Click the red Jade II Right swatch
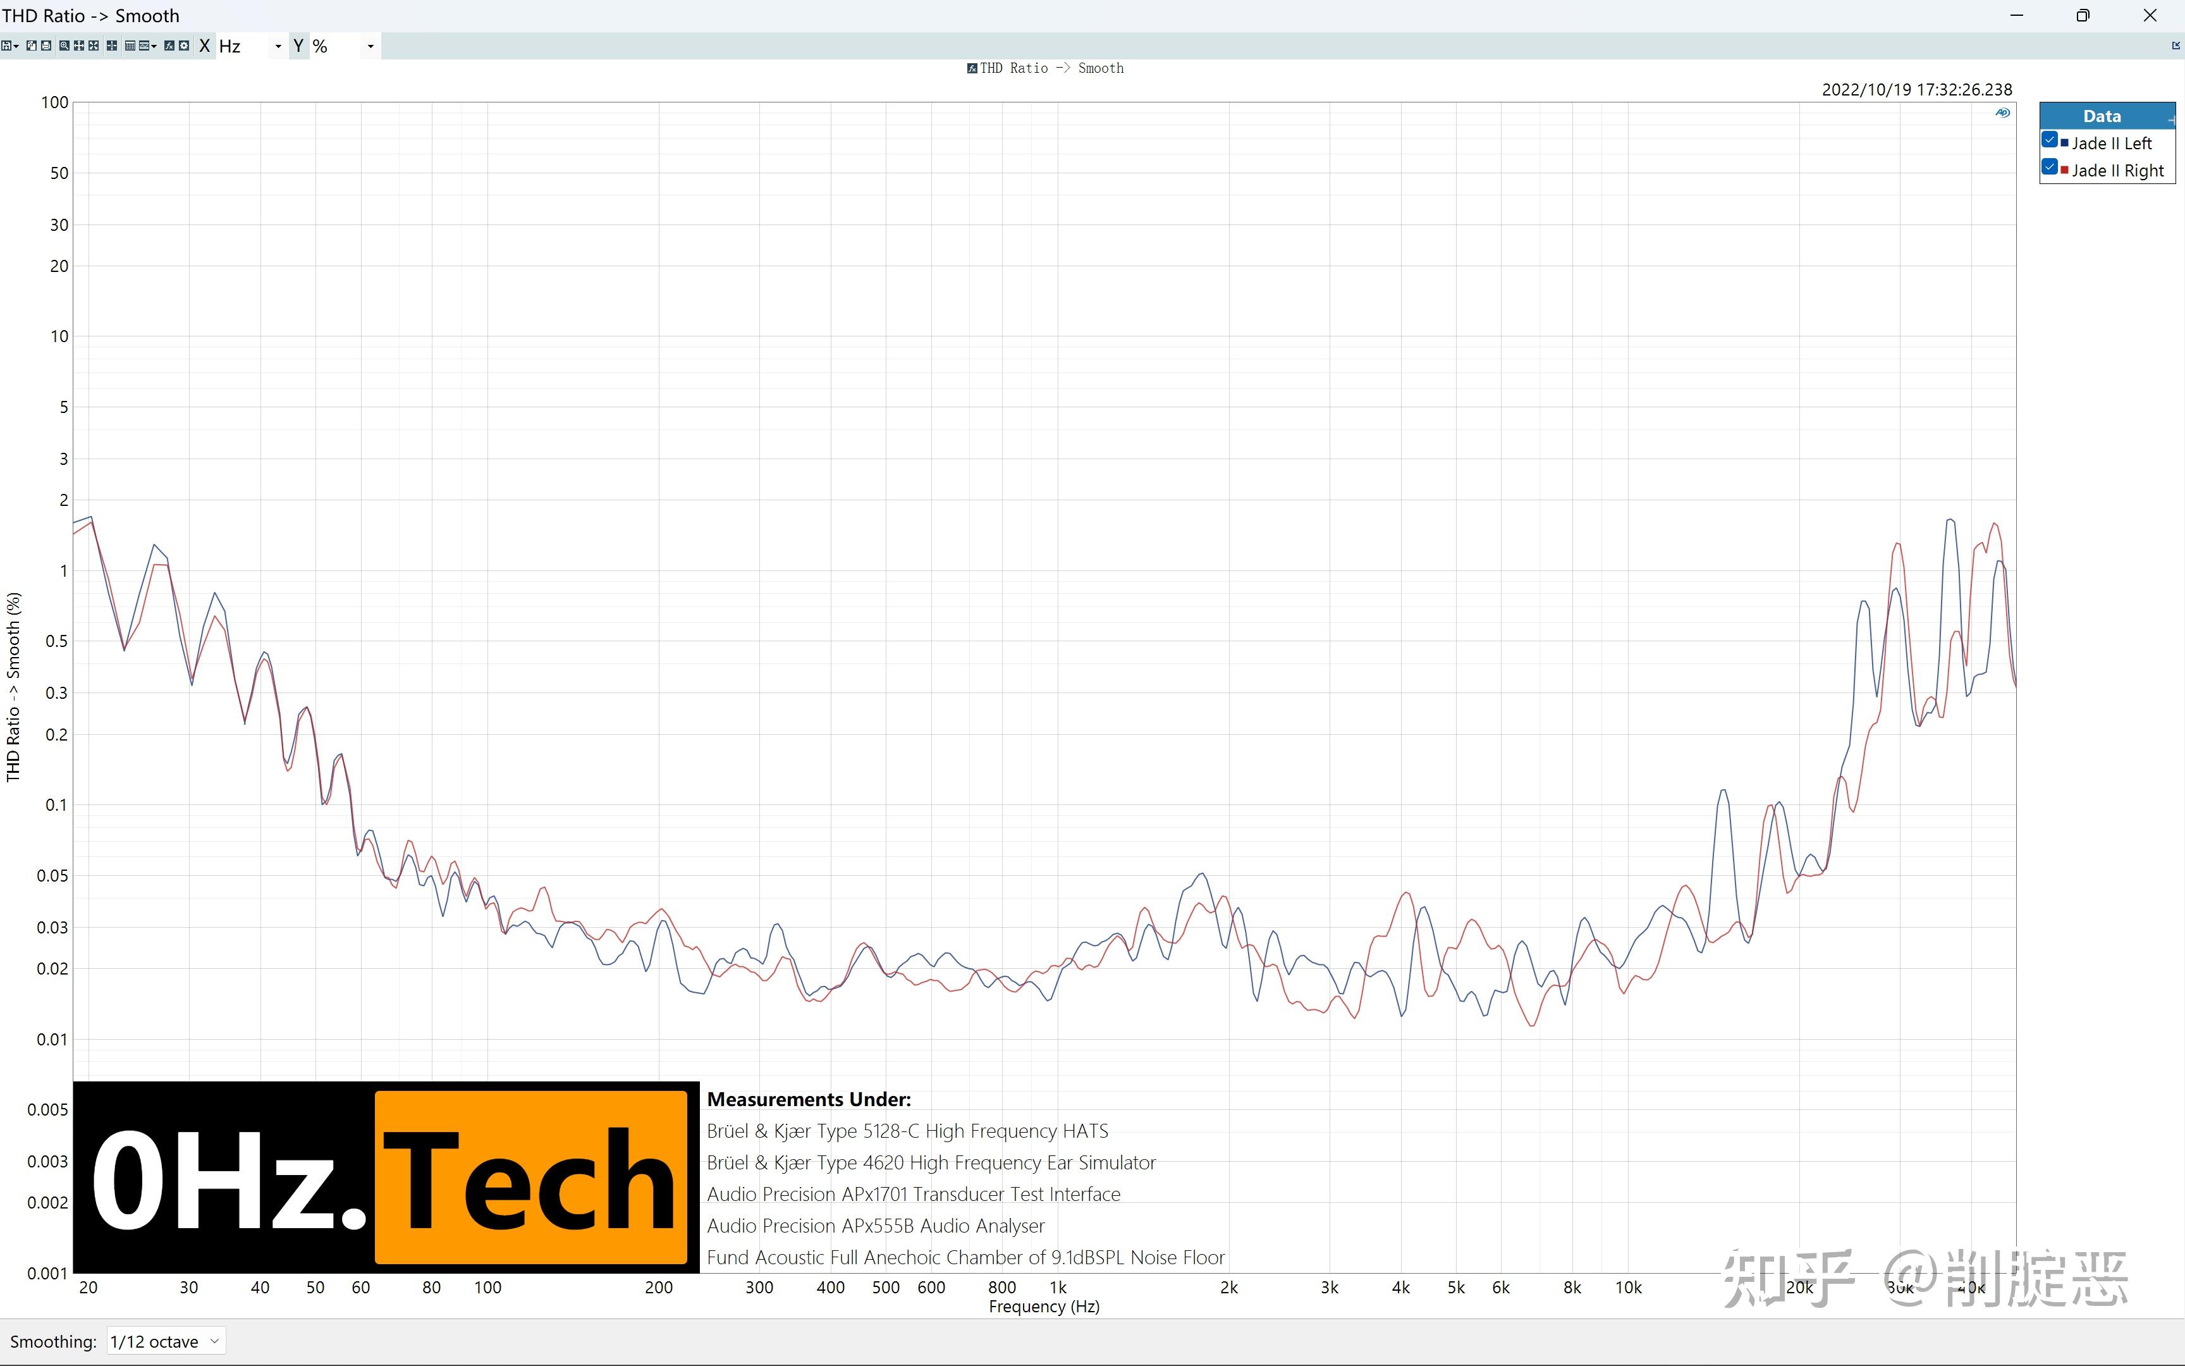Screen dimensions: 2185x1366 coord(2064,170)
